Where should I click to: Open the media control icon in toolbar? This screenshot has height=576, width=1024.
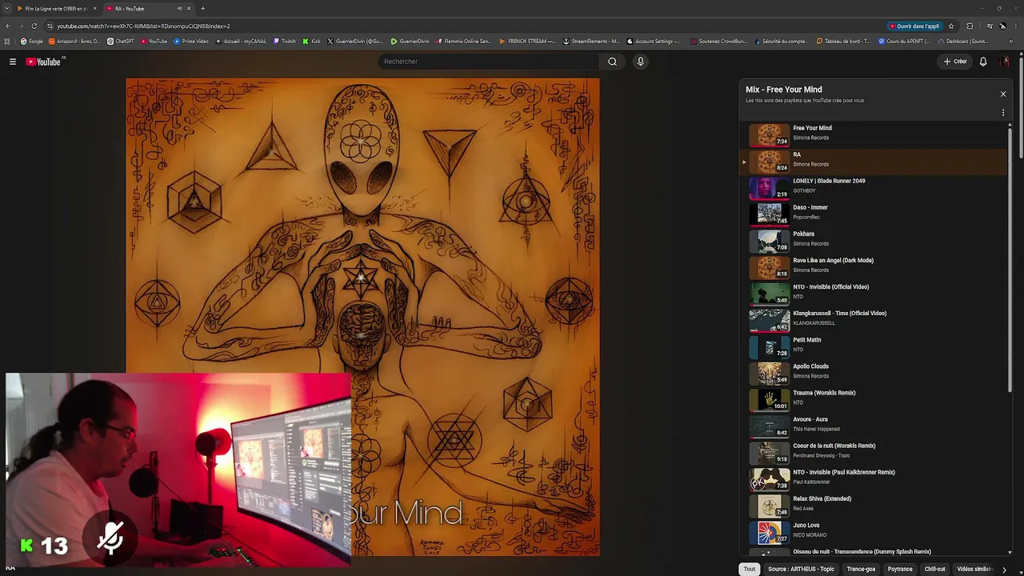point(990,26)
